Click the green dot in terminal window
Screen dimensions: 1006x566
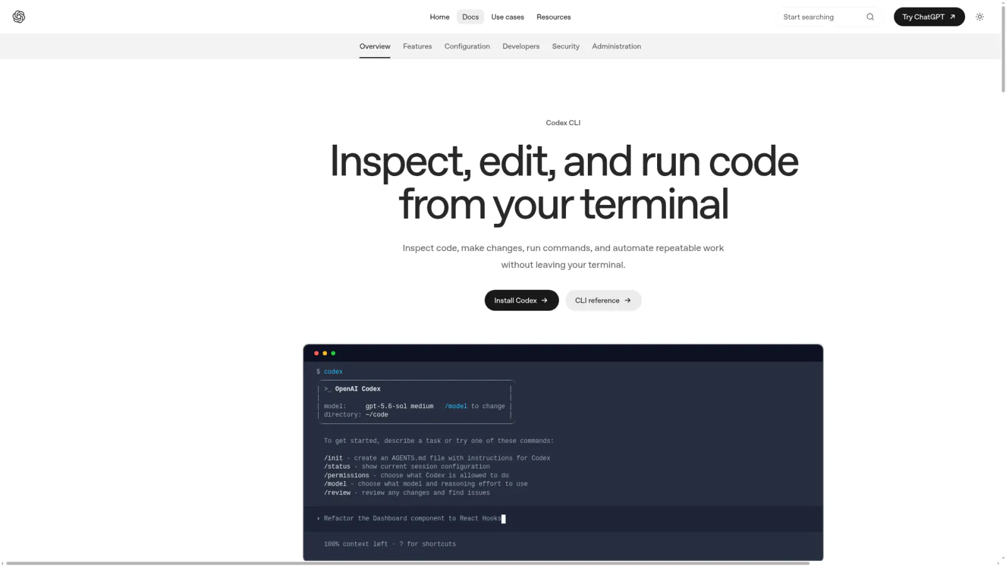point(333,353)
